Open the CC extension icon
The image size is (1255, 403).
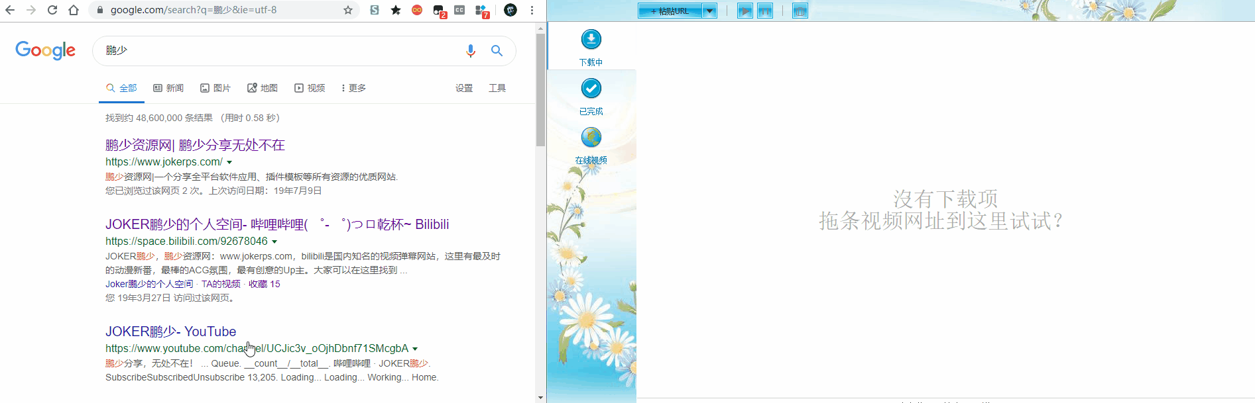click(x=459, y=10)
